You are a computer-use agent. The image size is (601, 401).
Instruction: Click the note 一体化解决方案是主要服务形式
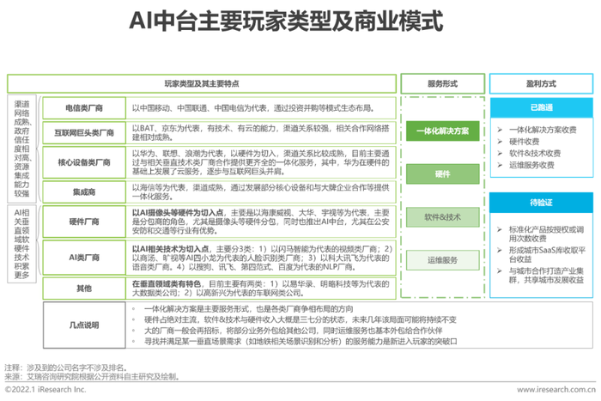click(x=249, y=309)
